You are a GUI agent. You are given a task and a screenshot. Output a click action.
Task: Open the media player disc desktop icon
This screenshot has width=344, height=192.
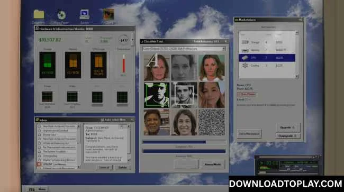click(61, 15)
